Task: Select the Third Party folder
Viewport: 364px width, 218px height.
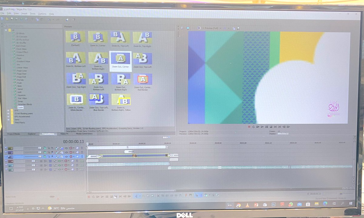Action: (20, 123)
